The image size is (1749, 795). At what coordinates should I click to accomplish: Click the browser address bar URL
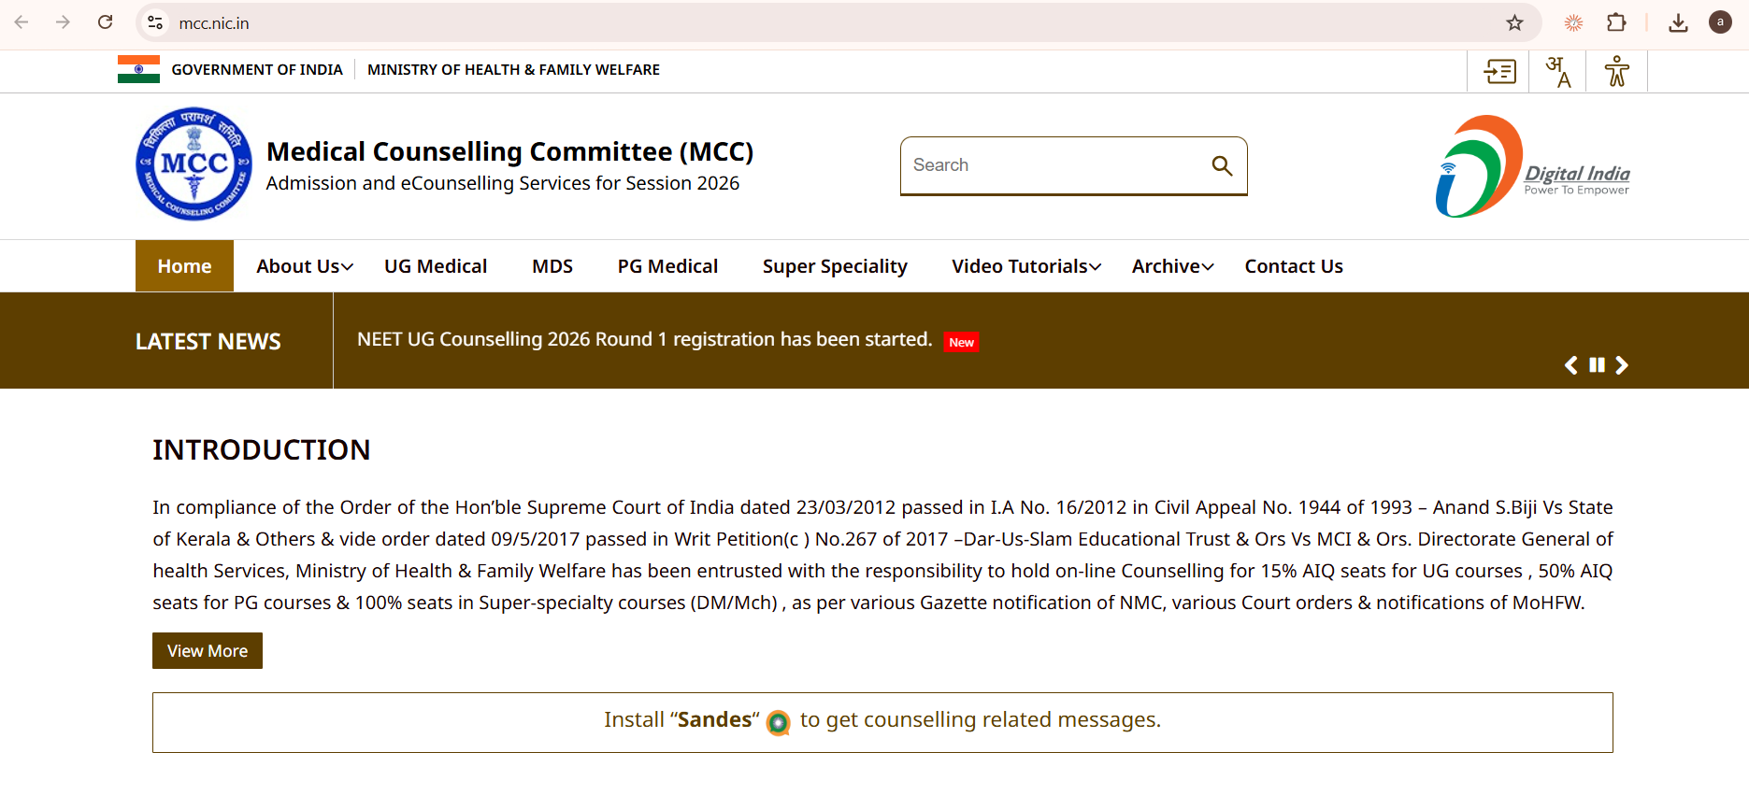(x=214, y=23)
